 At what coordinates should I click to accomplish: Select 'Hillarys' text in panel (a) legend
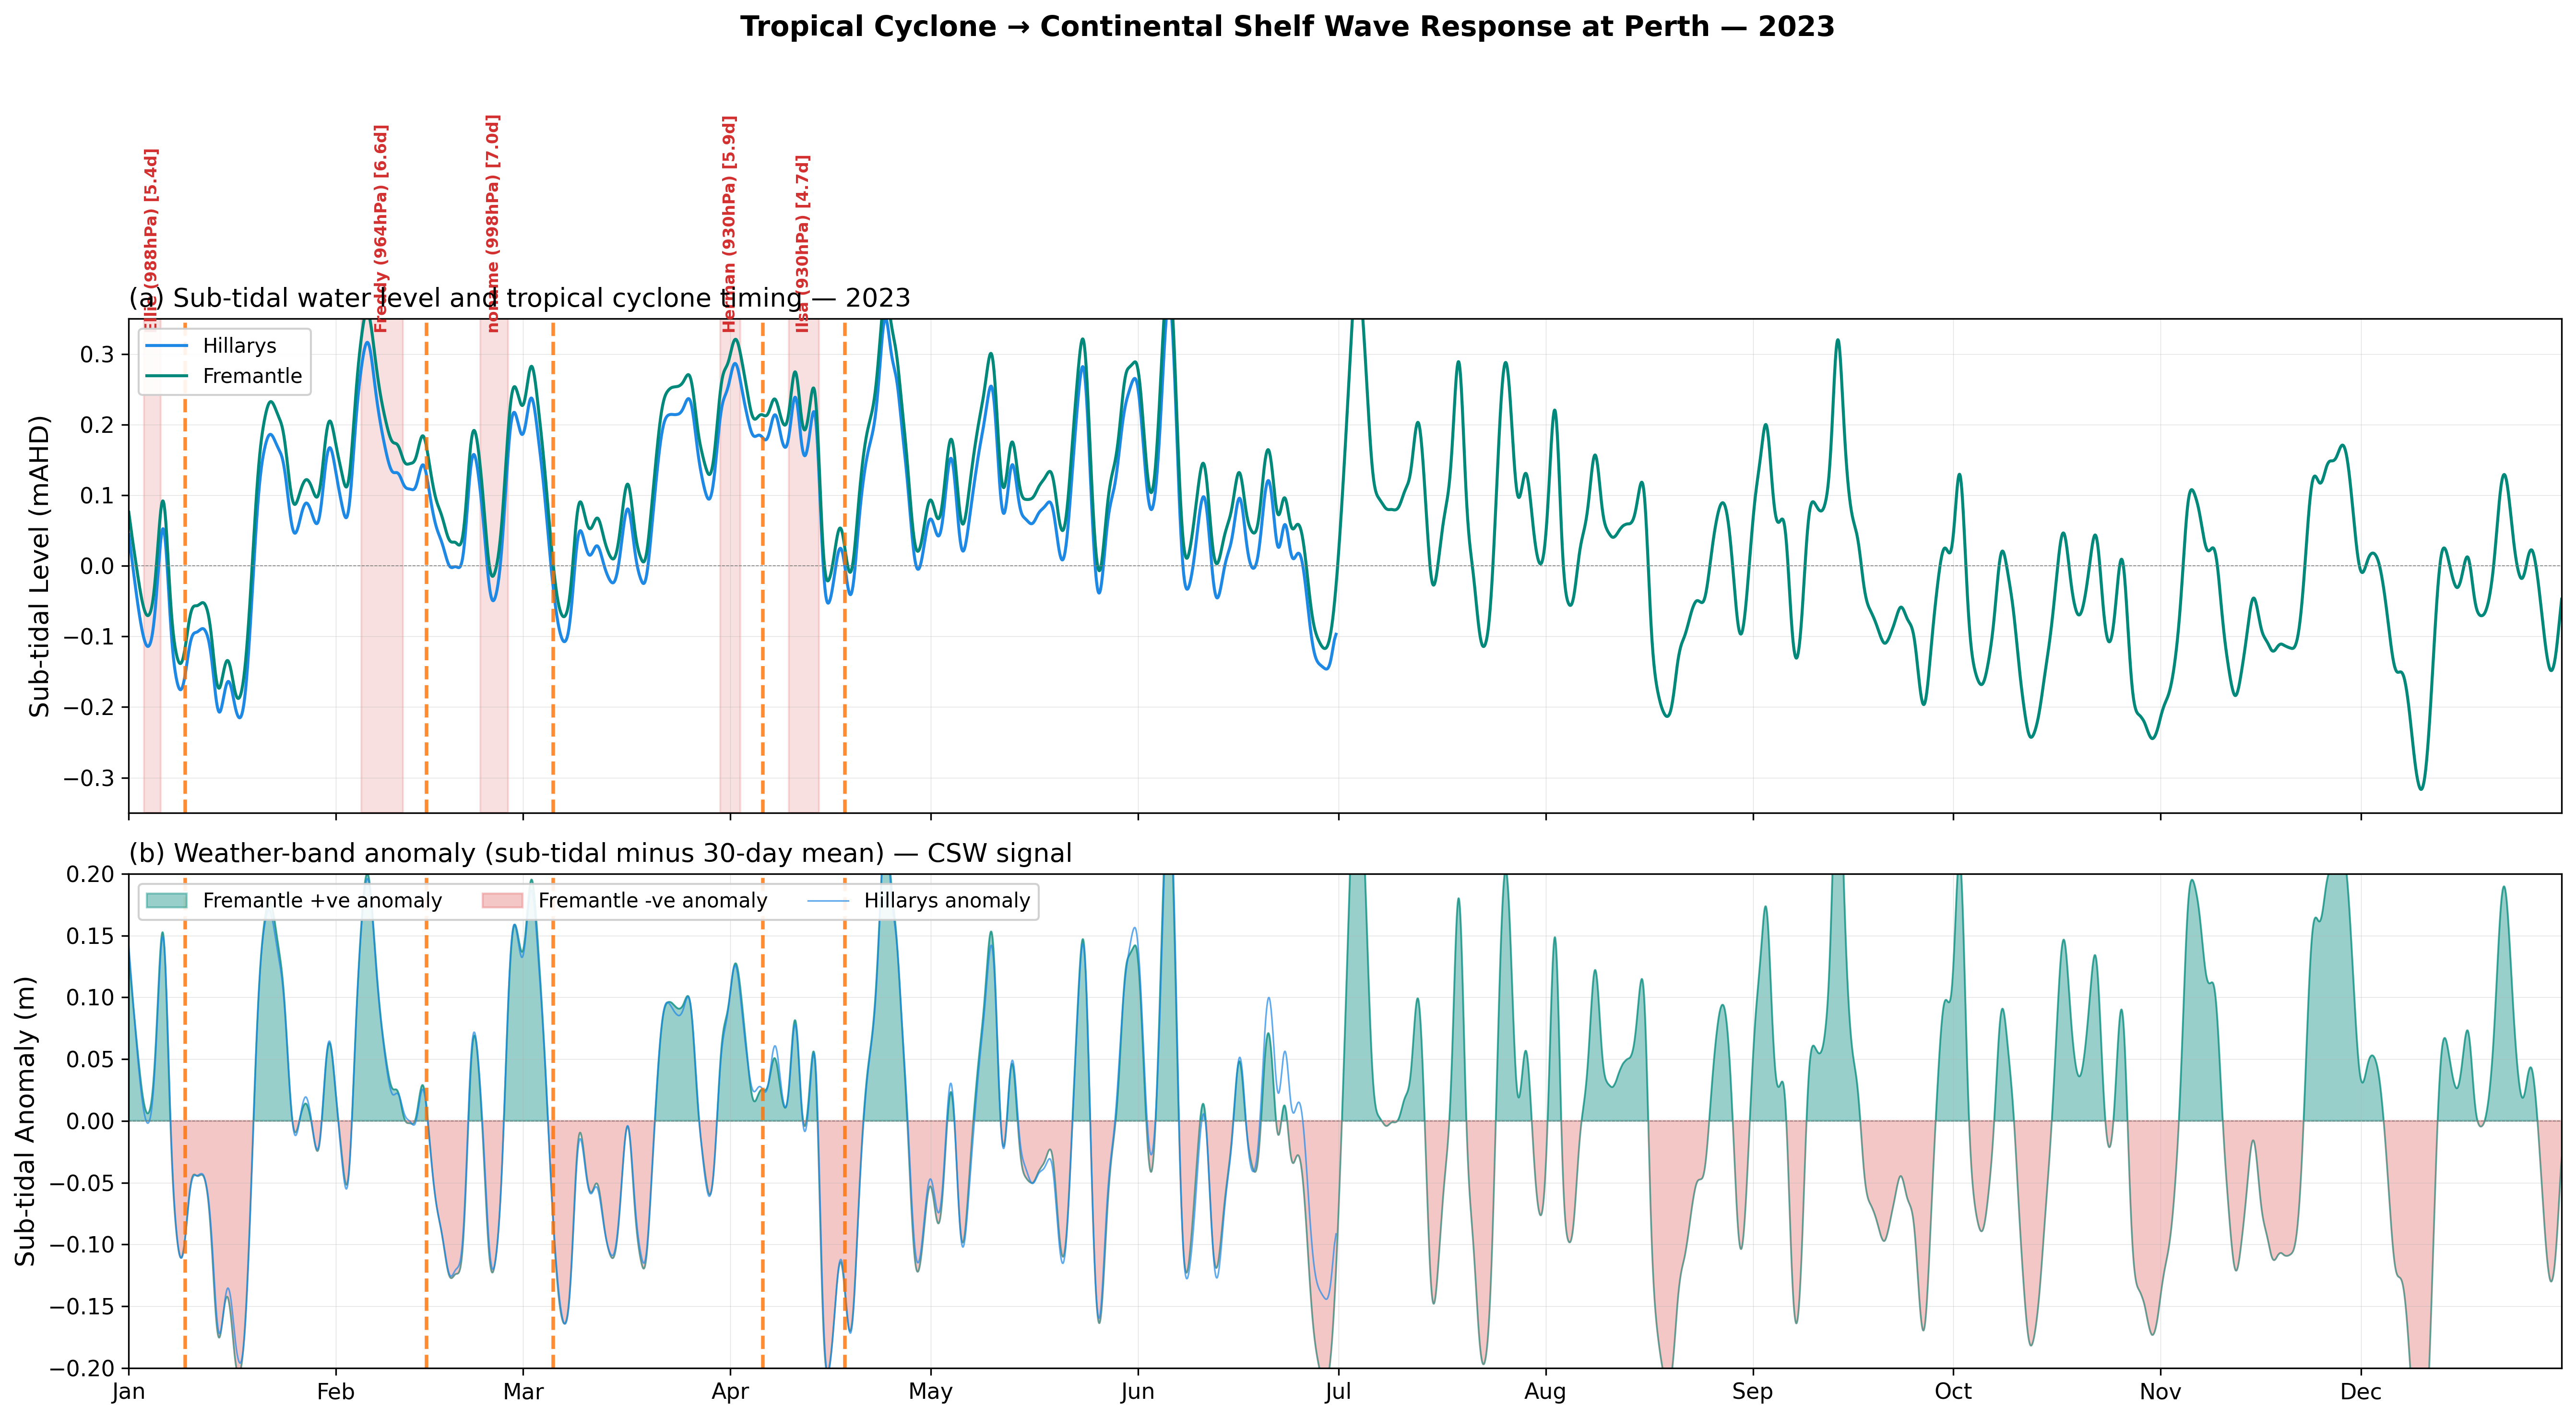coord(239,346)
